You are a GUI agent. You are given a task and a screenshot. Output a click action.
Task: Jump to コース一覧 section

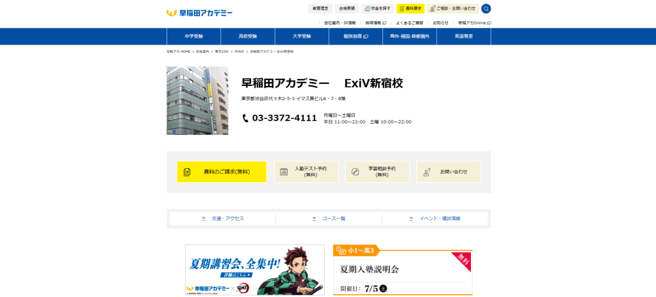329,219
